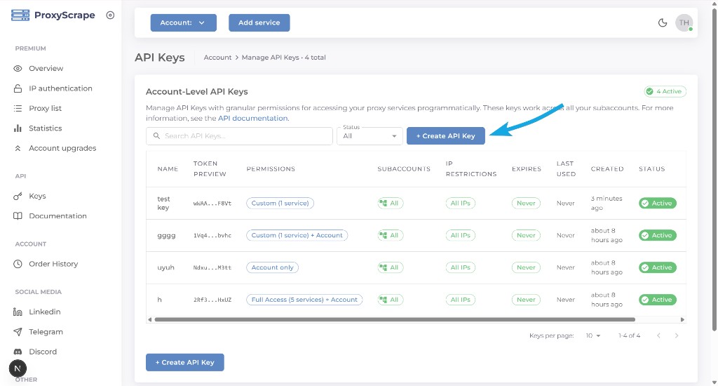Click the sidebar collapse circle icon
The image size is (718, 386).
pyautogui.click(x=110, y=15)
